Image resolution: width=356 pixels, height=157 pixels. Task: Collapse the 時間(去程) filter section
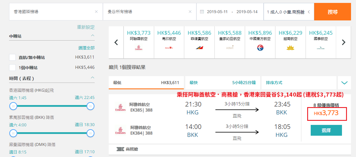pos(93,78)
